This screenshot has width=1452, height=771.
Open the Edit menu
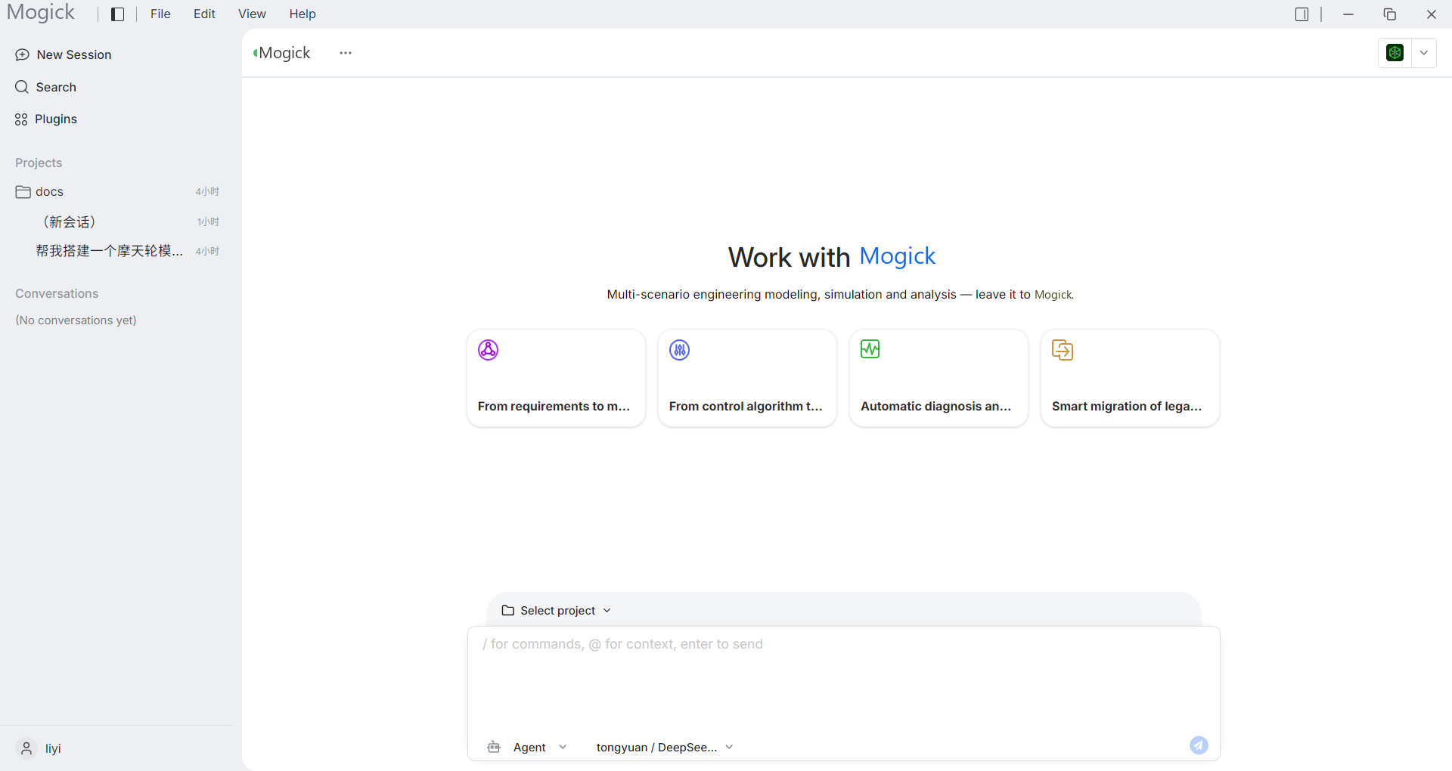(x=204, y=14)
